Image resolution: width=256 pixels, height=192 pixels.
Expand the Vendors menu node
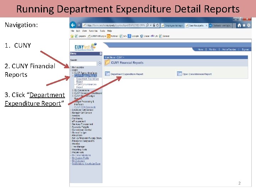tap(71, 116)
